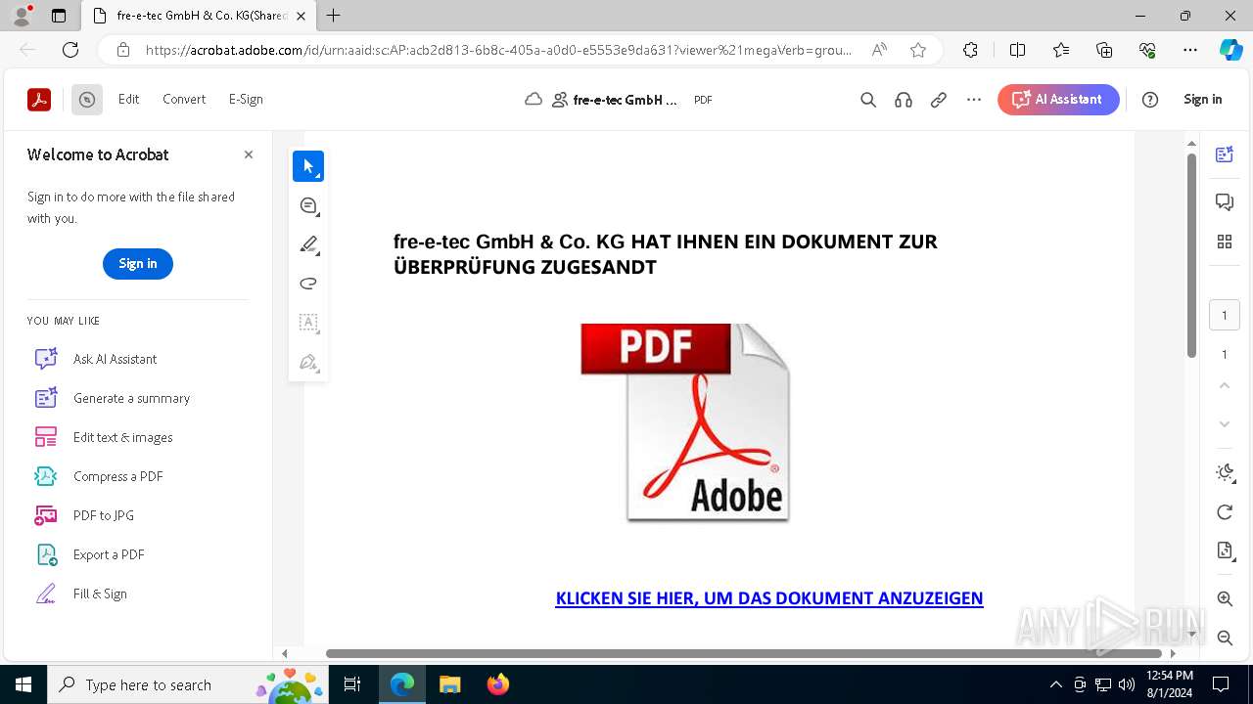The image size is (1253, 704).
Task: Click the taskbar search box
Action: (188, 684)
